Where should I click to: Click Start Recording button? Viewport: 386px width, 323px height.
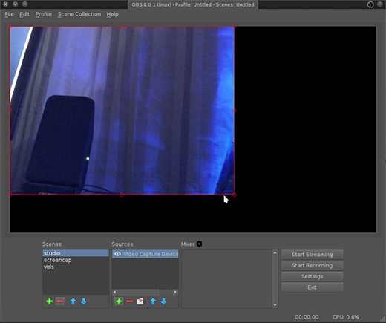coord(313,265)
